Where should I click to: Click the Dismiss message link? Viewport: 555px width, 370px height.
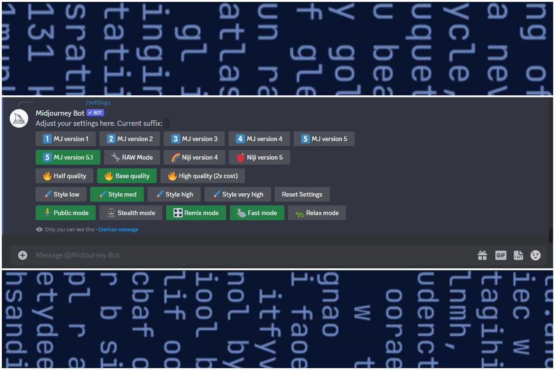coord(118,229)
